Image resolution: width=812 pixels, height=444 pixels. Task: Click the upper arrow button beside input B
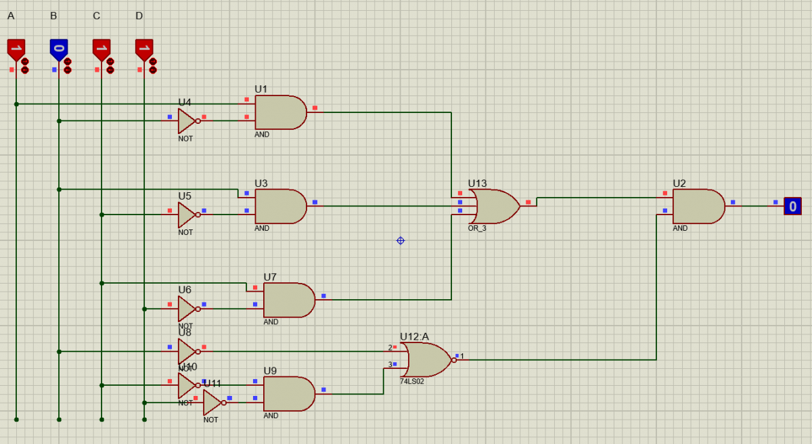(67, 62)
